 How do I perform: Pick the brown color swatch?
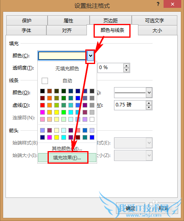(x=50, y=91)
